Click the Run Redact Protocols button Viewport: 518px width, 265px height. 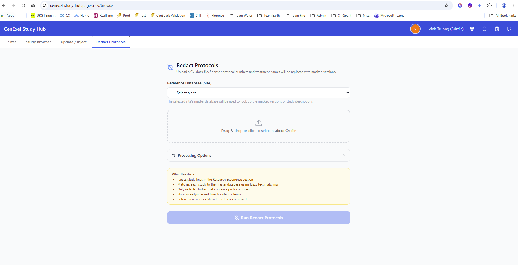259,218
